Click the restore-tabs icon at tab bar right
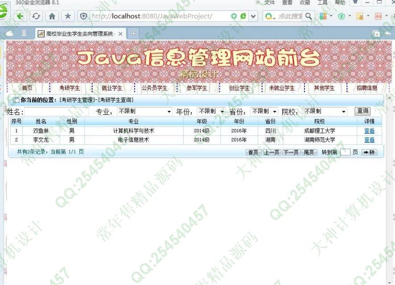 coord(376,33)
